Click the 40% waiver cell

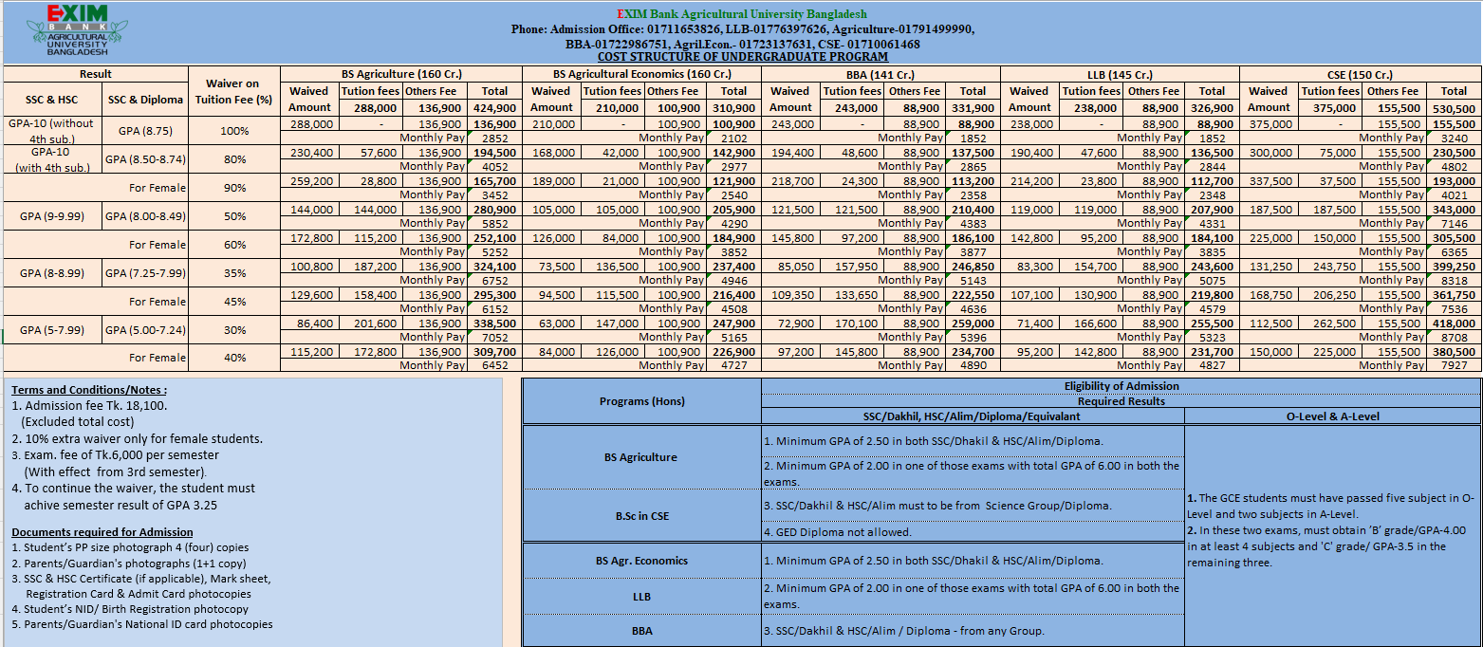pyautogui.click(x=233, y=358)
